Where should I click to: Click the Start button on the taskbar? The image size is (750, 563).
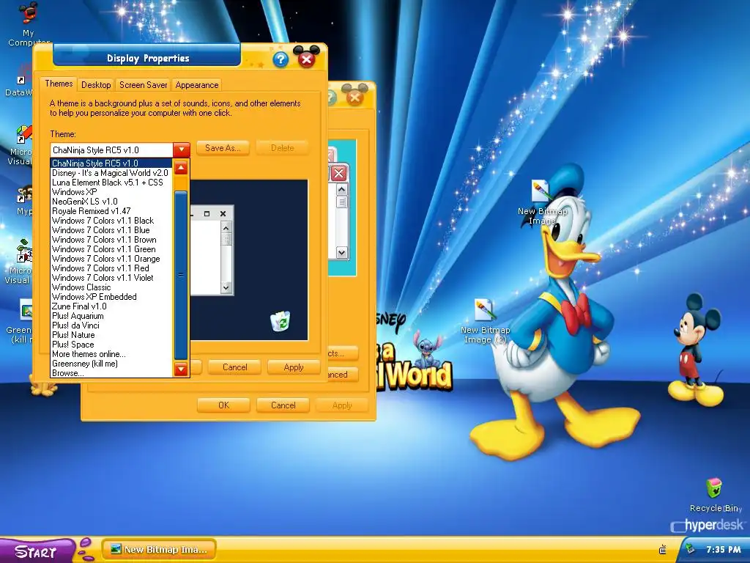tap(37, 551)
